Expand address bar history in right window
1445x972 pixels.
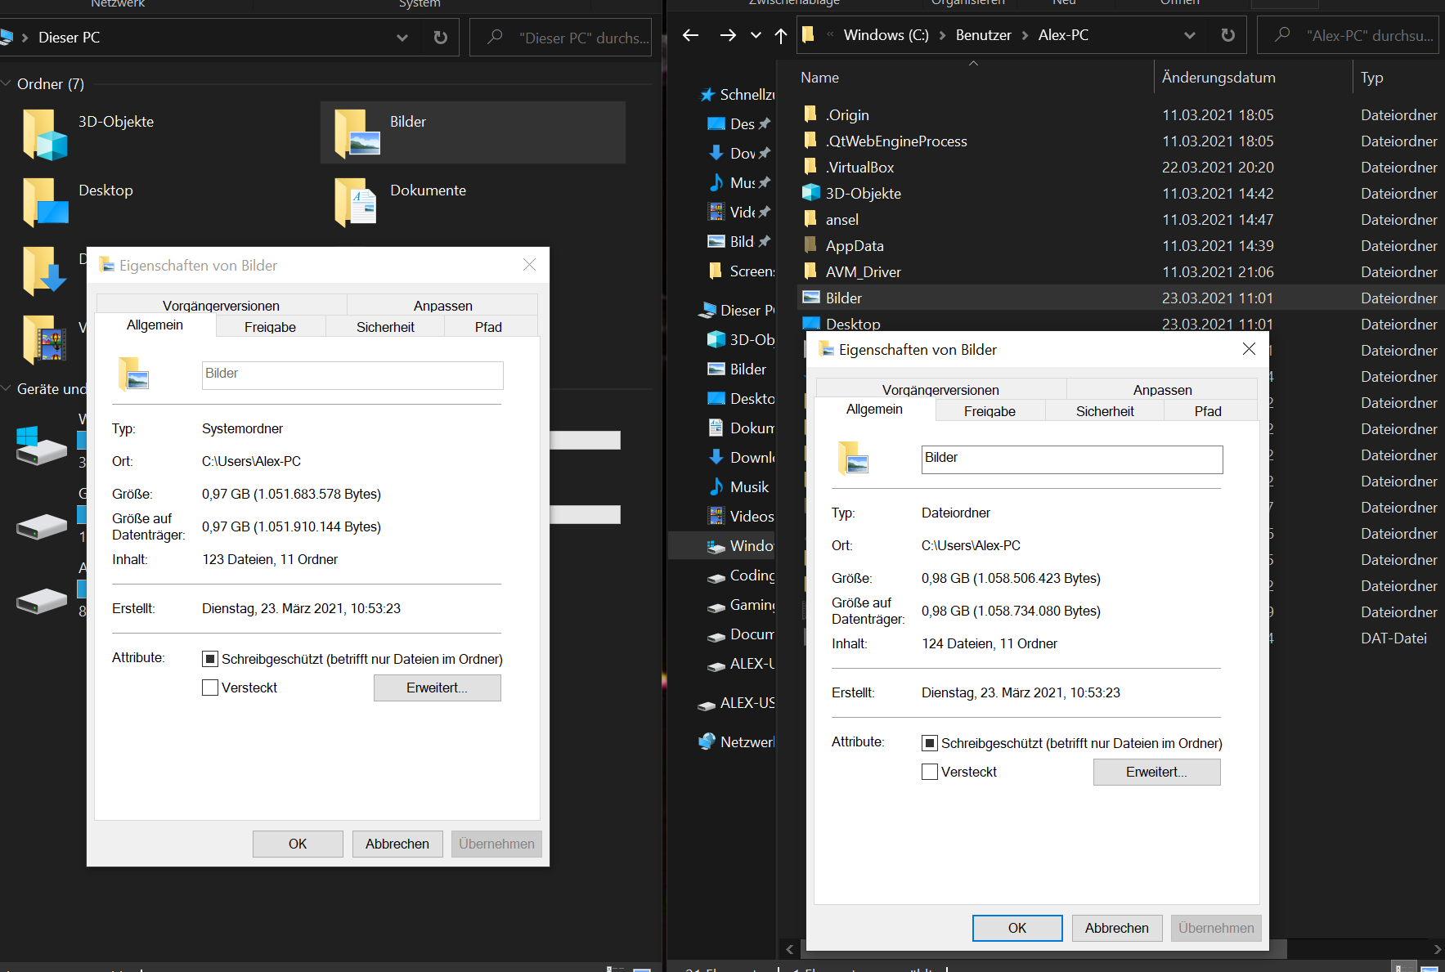click(x=1189, y=35)
